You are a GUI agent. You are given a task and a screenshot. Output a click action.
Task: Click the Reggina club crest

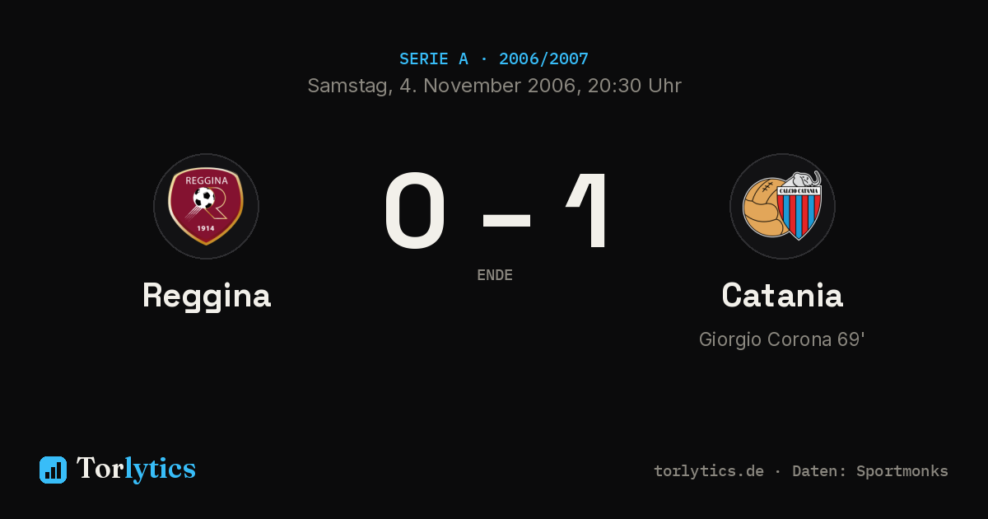[206, 206]
